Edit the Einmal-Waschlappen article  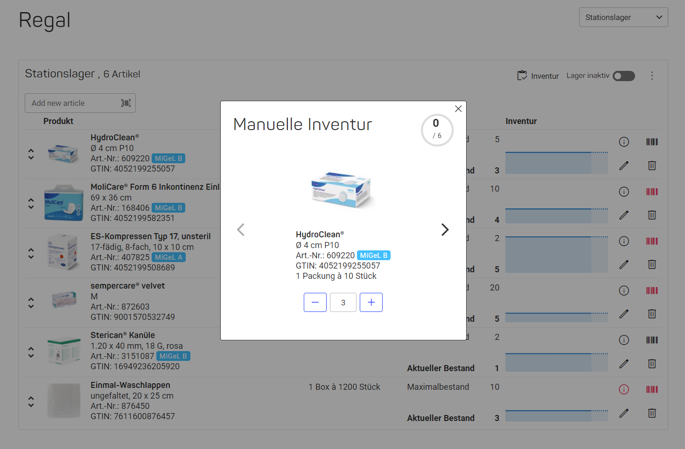[x=624, y=413]
